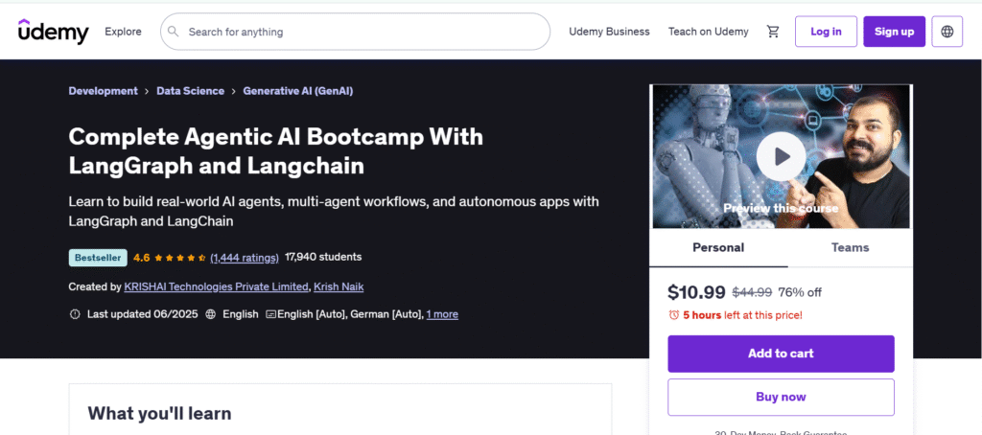Play the course preview video
The height and width of the screenshot is (435, 982).
[781, 156]
